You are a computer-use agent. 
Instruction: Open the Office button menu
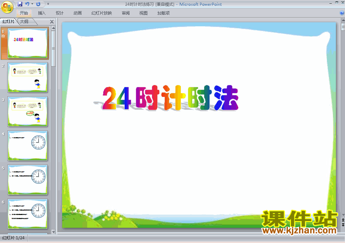click(7, 7)
